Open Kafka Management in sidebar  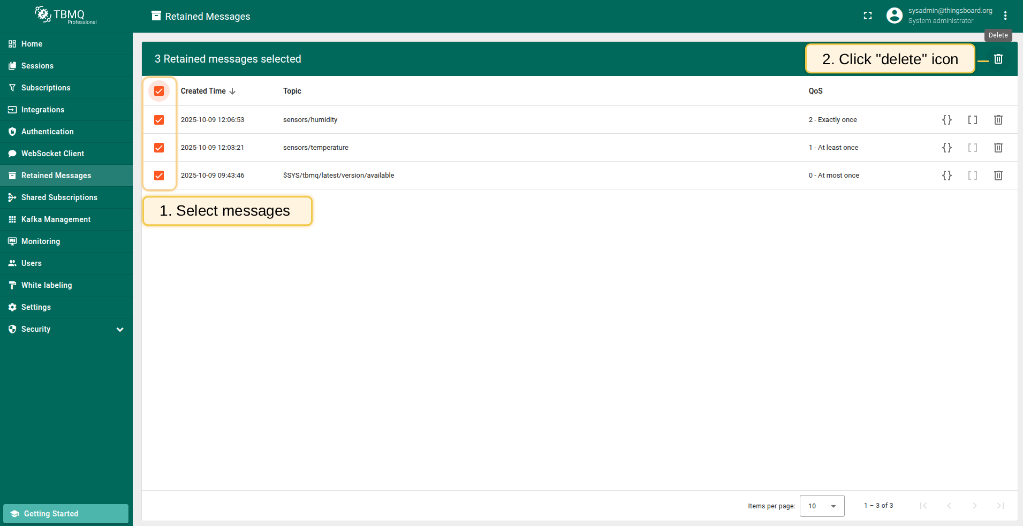[x=56, y=219]
